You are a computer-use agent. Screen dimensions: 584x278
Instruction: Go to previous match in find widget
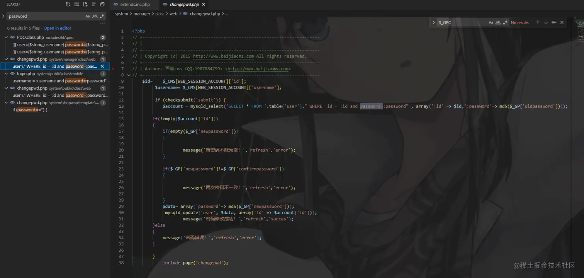click(538, 22)
